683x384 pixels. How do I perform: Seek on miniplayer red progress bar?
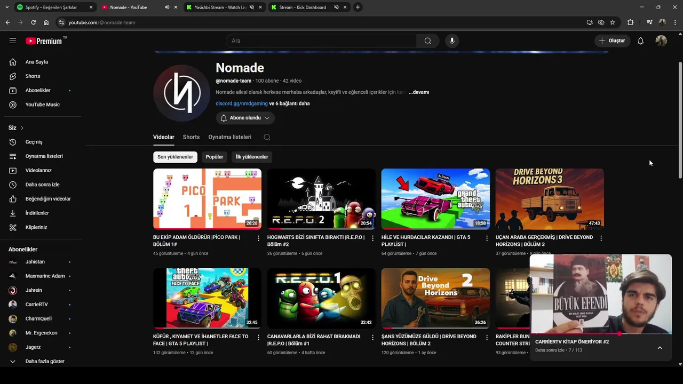[x=600, y=334]
